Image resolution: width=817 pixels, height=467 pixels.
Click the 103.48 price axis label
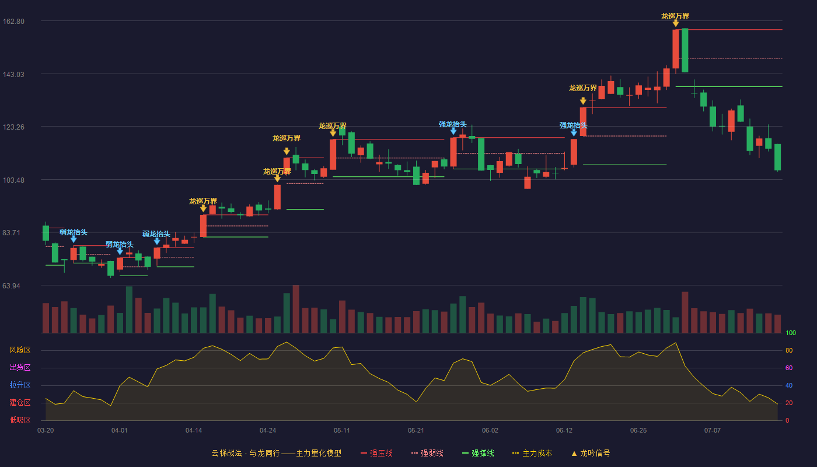coord(13,180)
